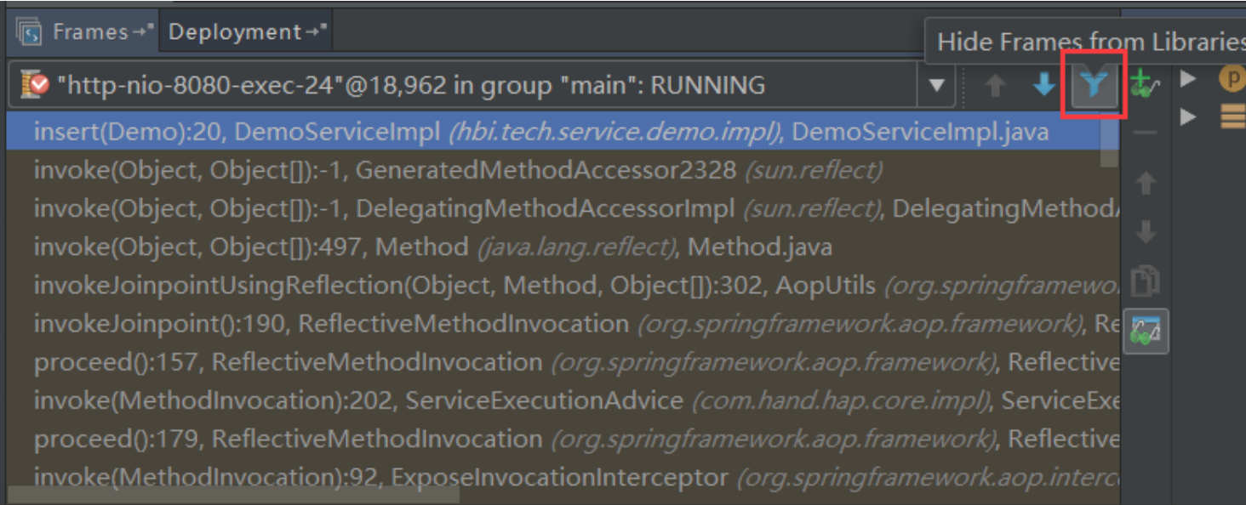1246x505 pixels.
Task: Select frame invoke:202, ServiceExecutionAdvice
Action: tap(562, 400)
